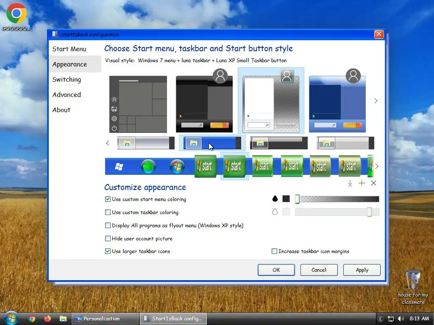
Task: Click the taskbar opacity slider
Action: click(337, 212)
